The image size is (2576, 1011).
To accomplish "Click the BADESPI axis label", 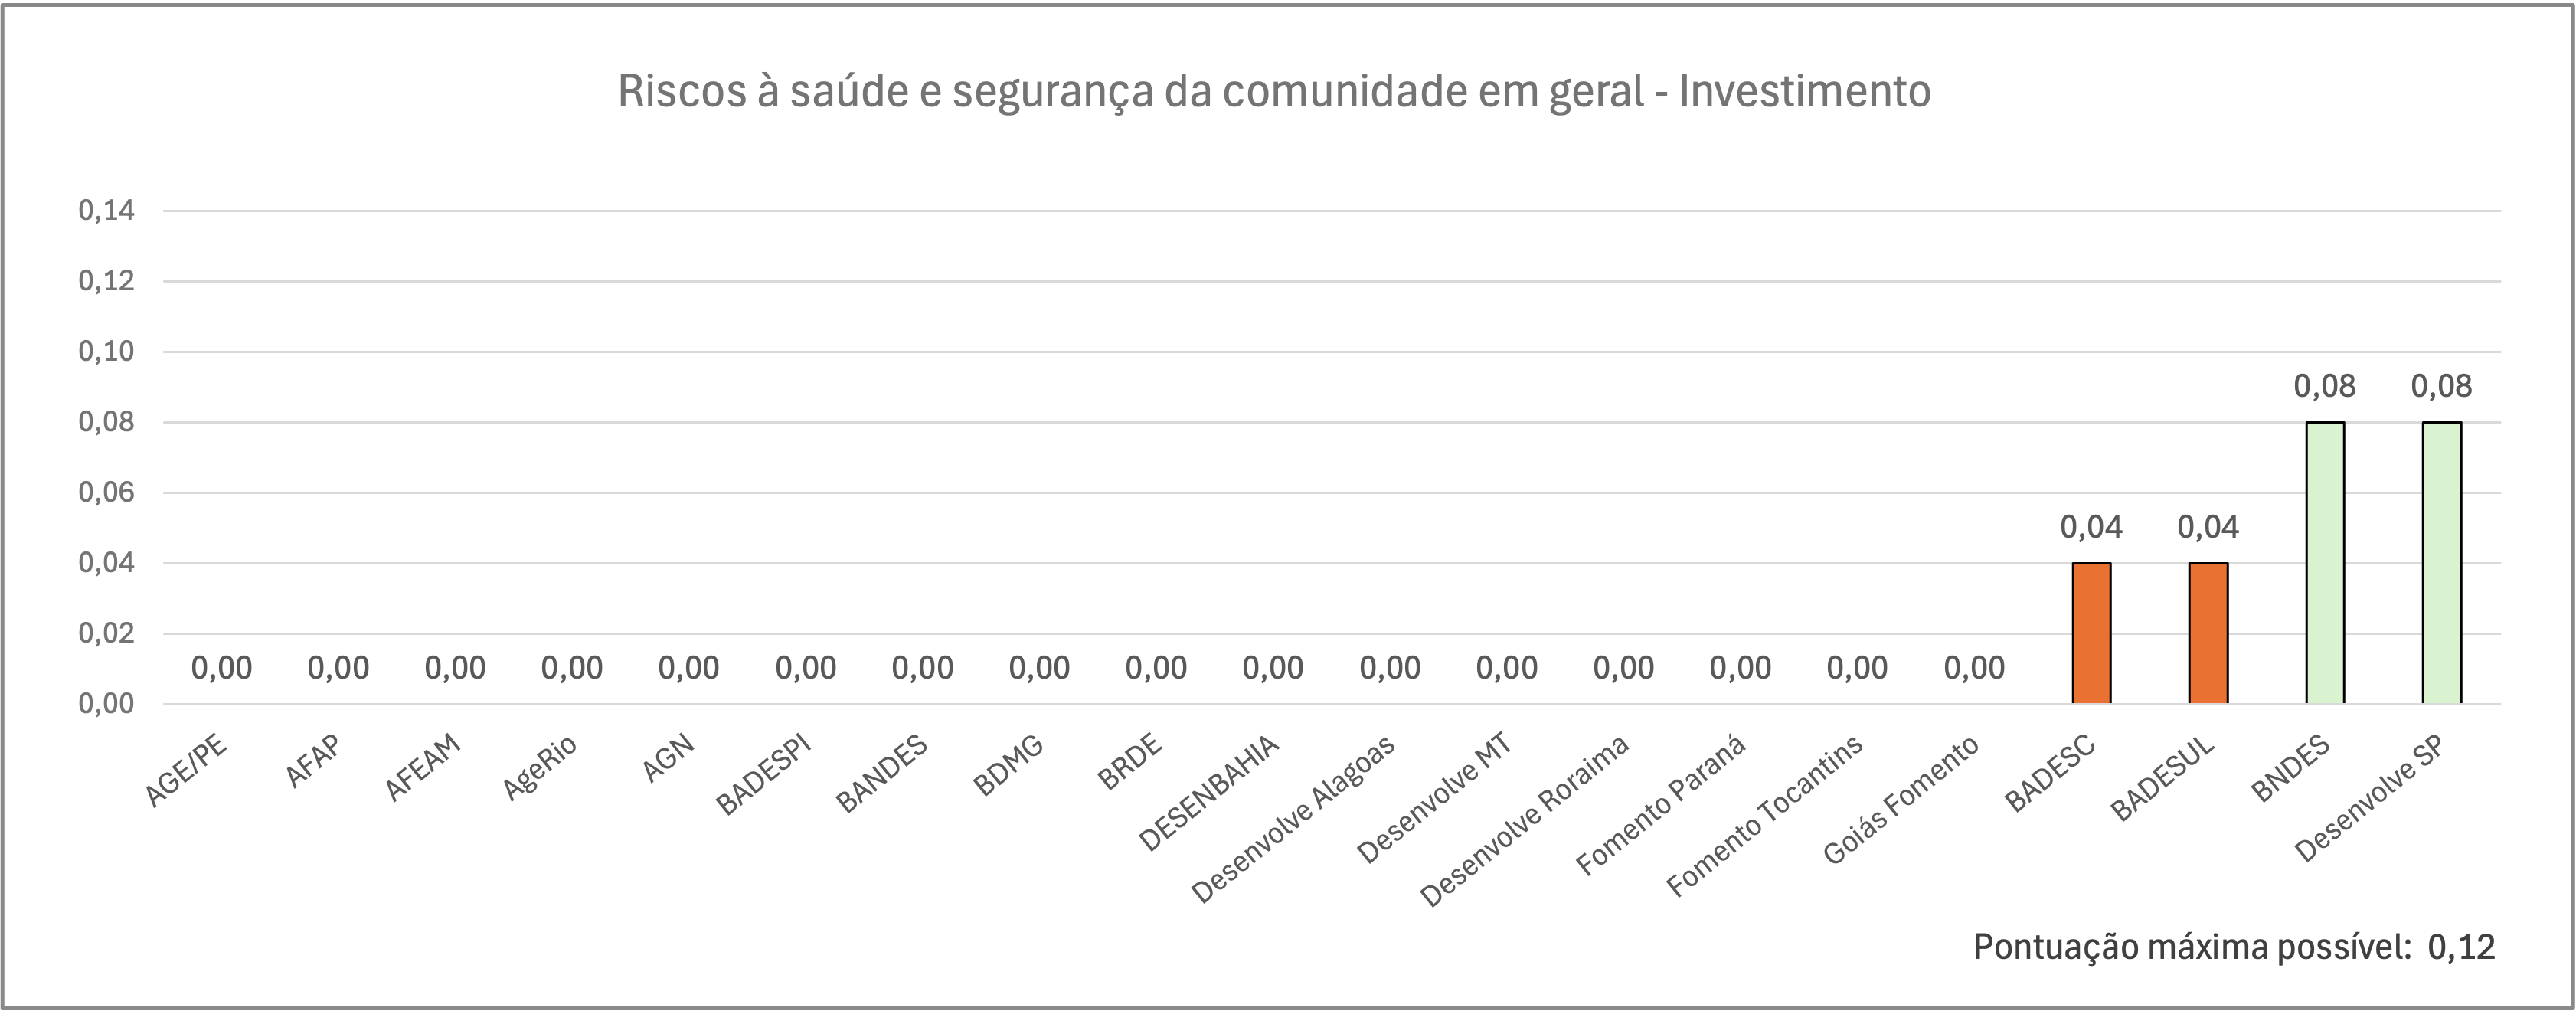I will point(763,775).
